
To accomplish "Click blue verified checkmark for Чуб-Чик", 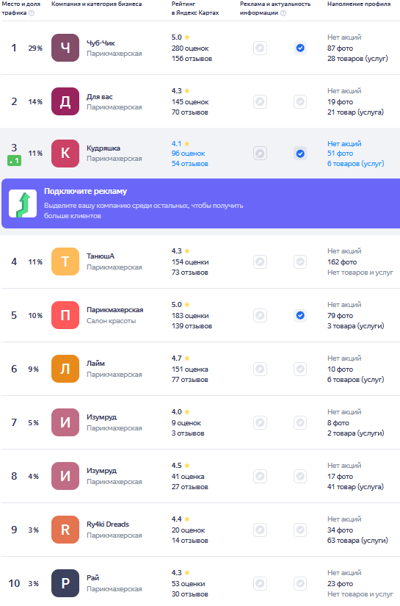I will [300, 48].
